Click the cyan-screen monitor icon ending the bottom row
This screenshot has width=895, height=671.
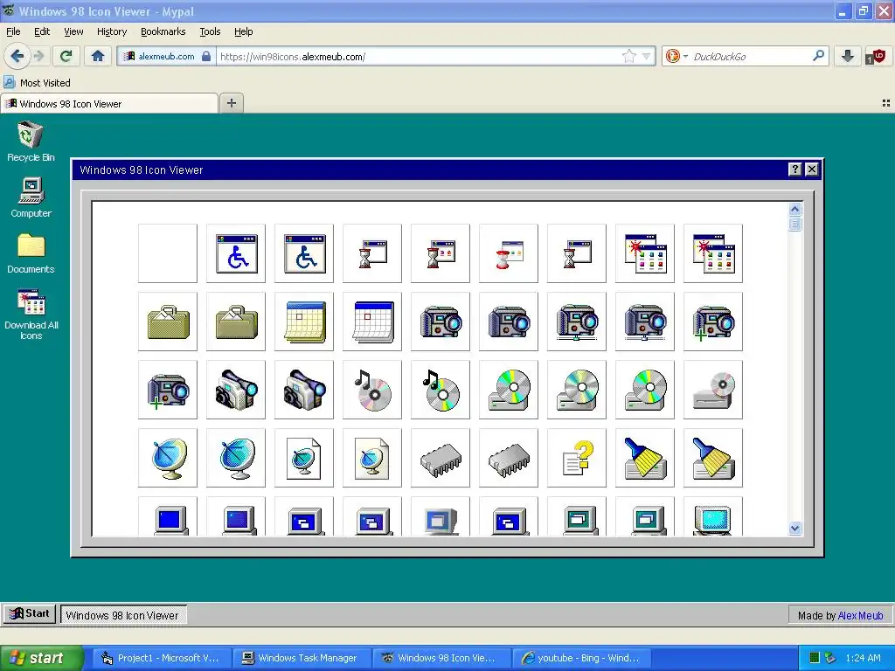coord(713,517)
